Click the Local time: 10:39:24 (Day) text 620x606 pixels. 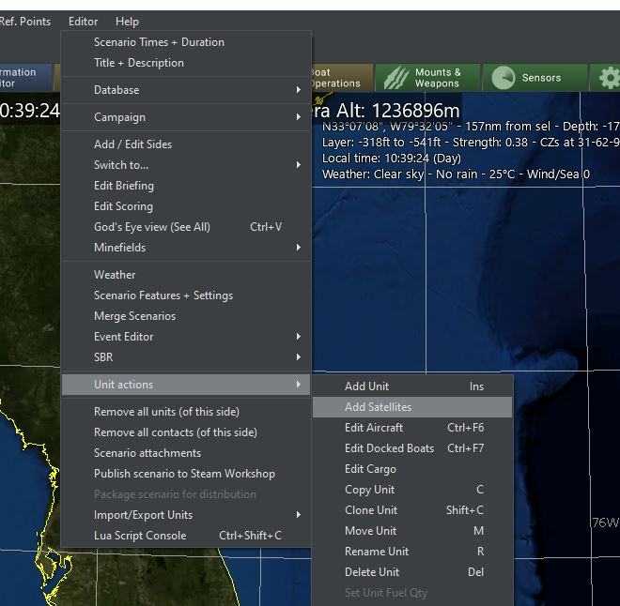392,159
